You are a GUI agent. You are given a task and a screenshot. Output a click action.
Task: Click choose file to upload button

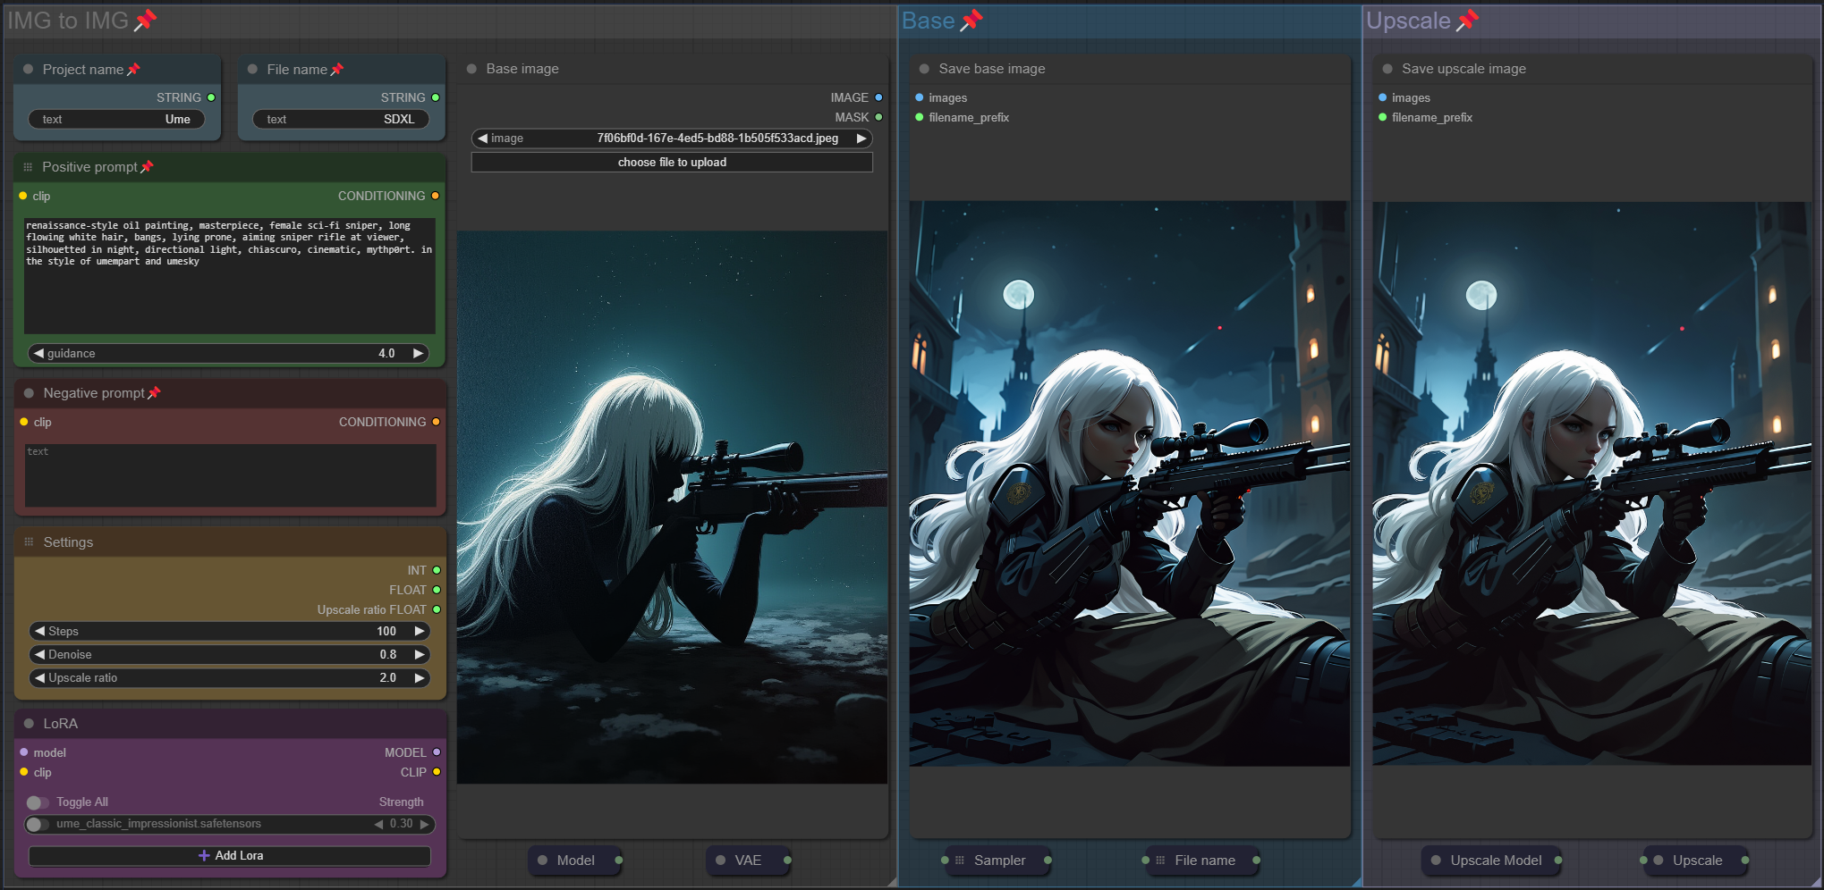click(x=671, y=163)
